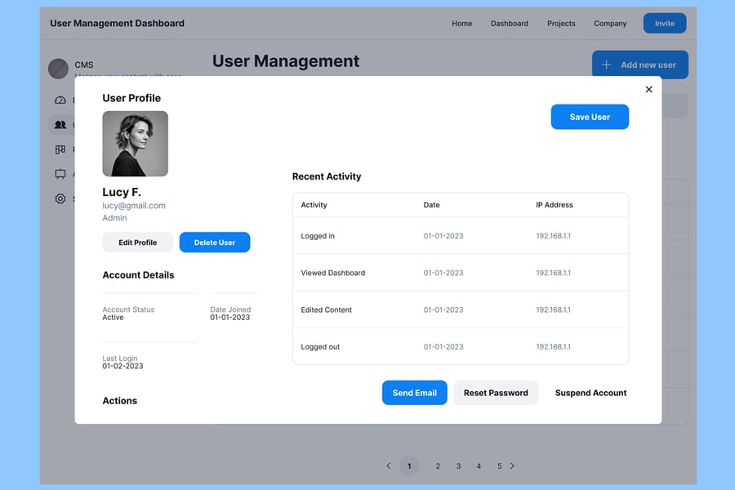Open the users icon in sidebar
Image resolution: width=735 pixels, height=490 pixels.
tap(60, 125)
